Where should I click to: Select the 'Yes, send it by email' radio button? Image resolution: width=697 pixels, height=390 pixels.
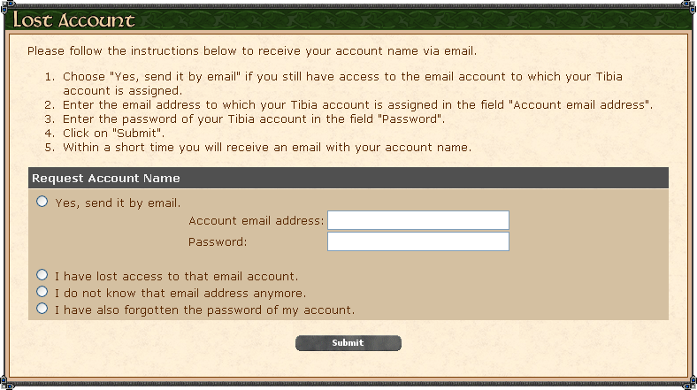tap(42, 202)
